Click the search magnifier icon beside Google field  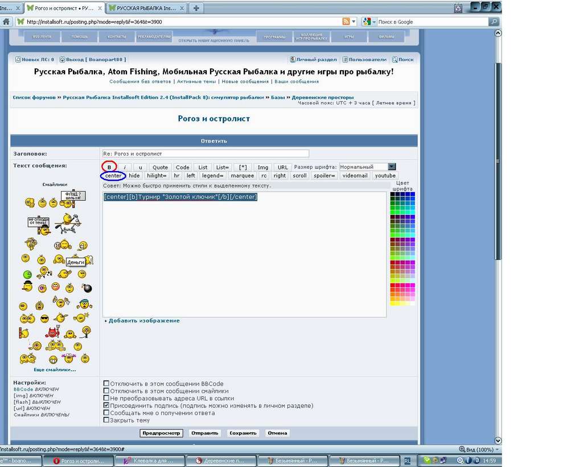click(494, 22)
